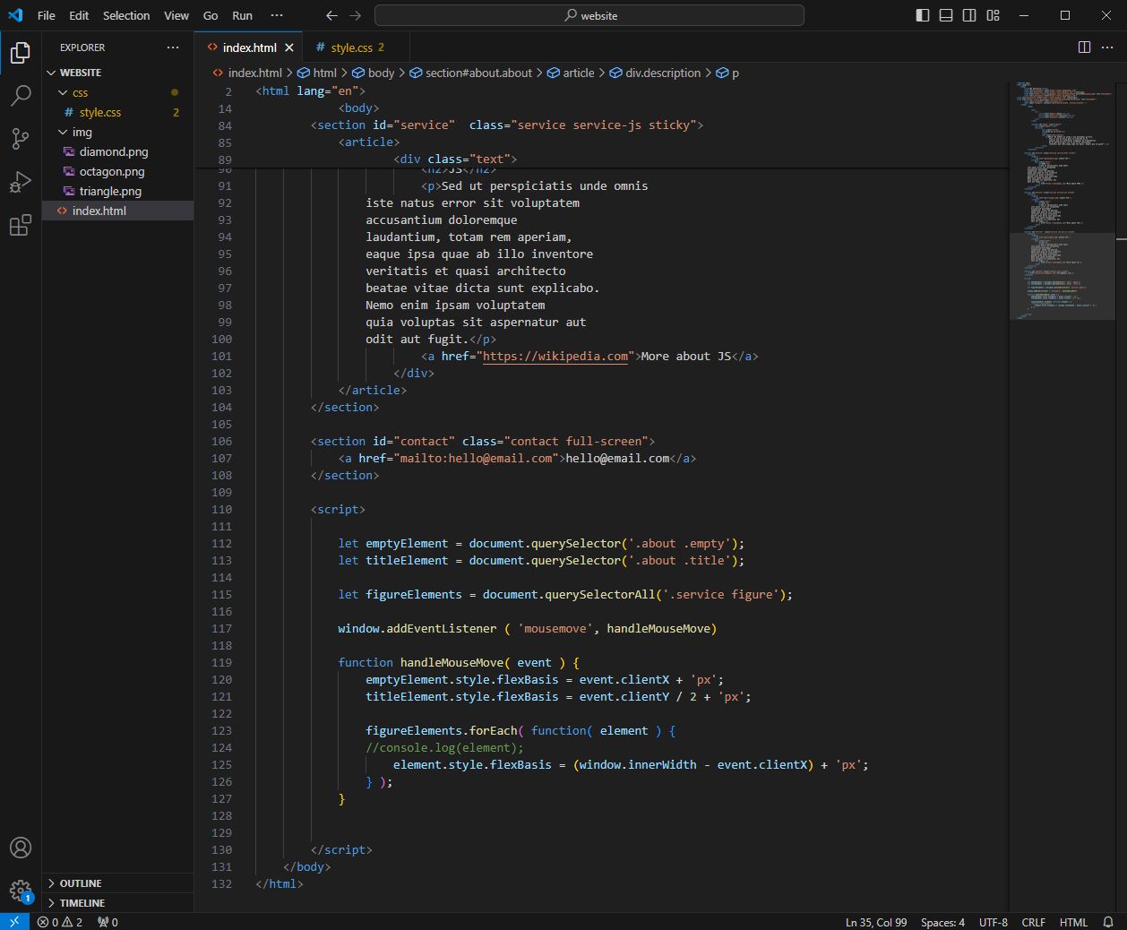
Task: Click the website command center search box
Action: pos(589,15)
